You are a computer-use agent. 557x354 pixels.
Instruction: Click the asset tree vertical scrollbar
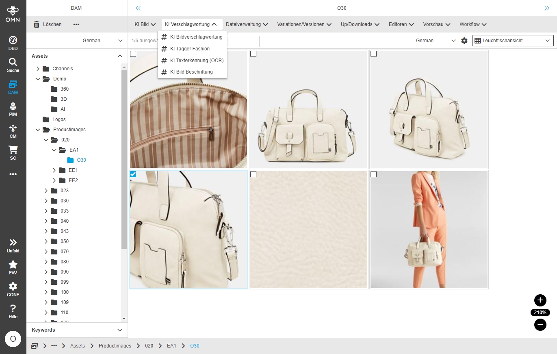tap(124, 159)
